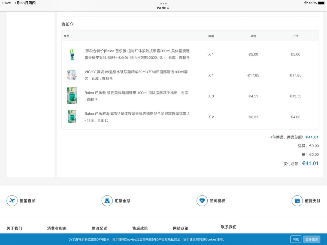Select the 数量 column header
Viewport: 327px width, 245px height.
click(x=211, y=36)
